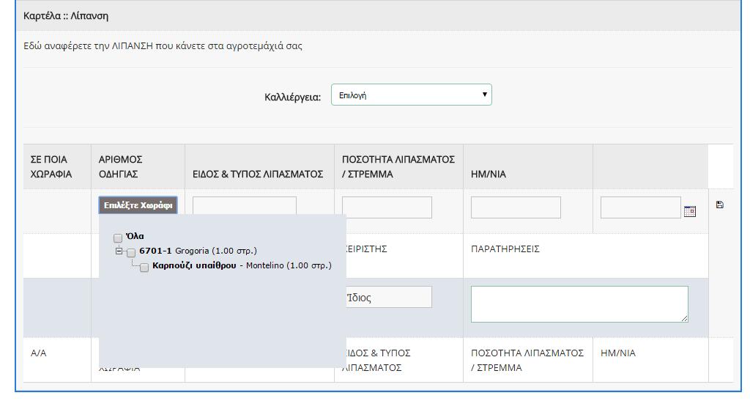Check the 'Όλα' checkbox
The image size is (750, 401).
click(118, 238)
